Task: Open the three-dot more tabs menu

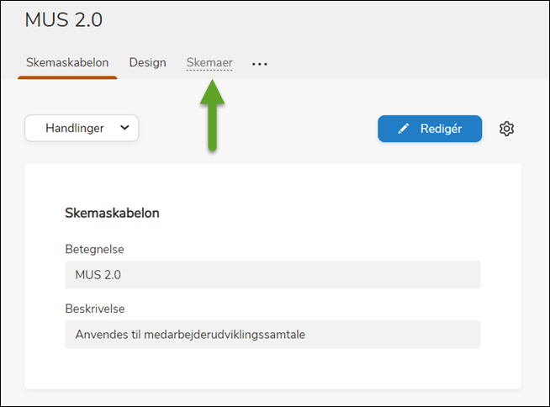Action: click(x=260, y=64)
